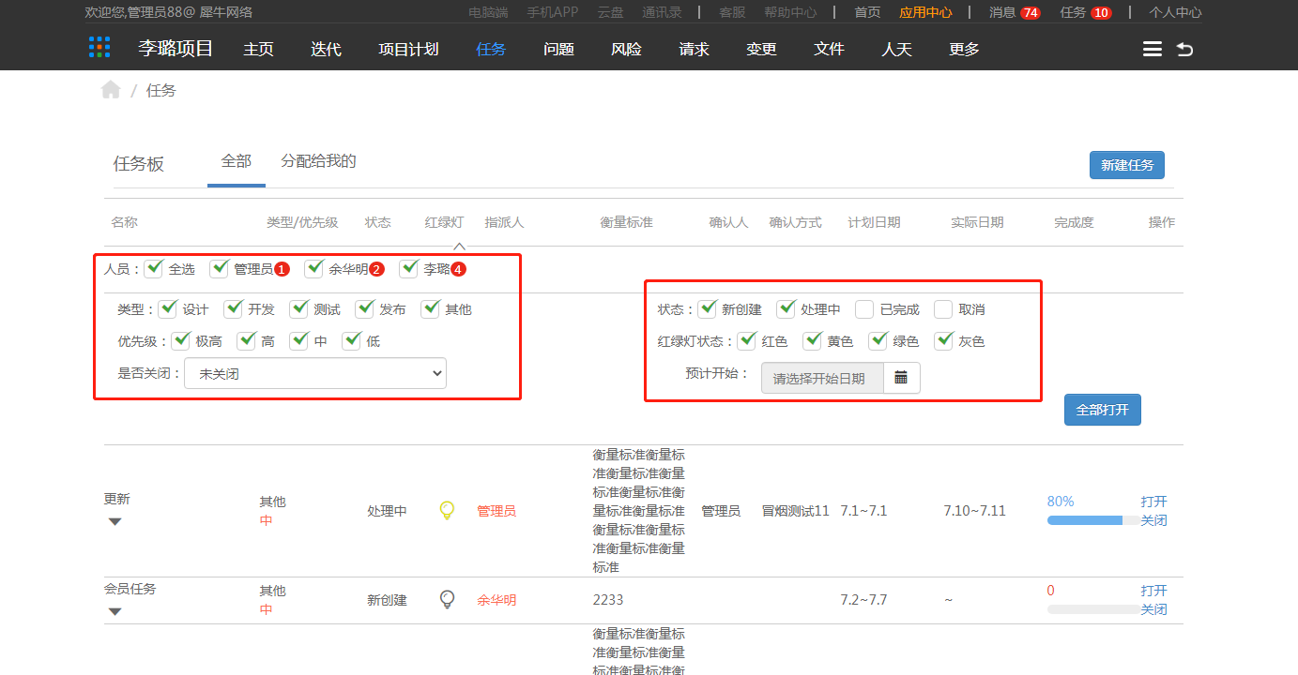Click the 请选择开始日期 date input field

tap(822, 378)
